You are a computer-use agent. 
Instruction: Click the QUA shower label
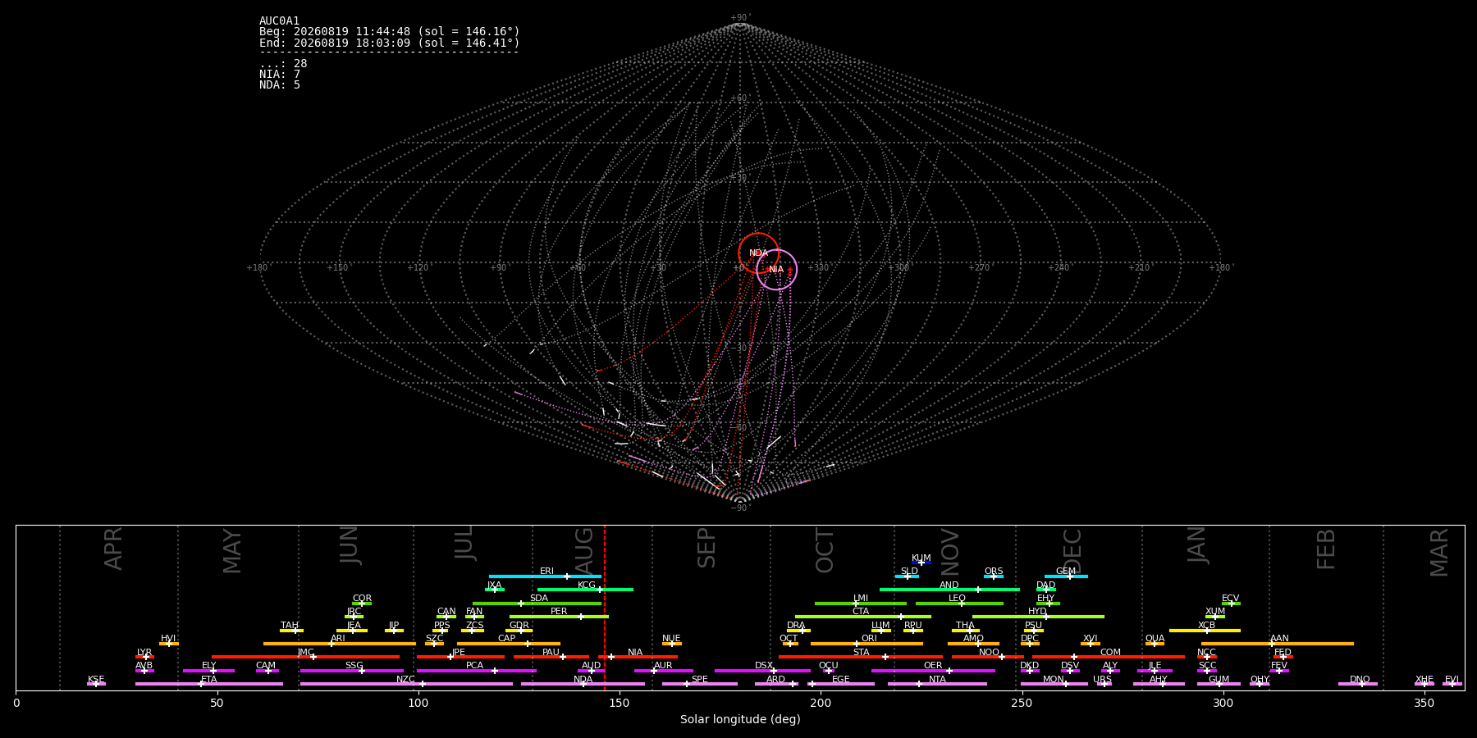click(1155, 639)
